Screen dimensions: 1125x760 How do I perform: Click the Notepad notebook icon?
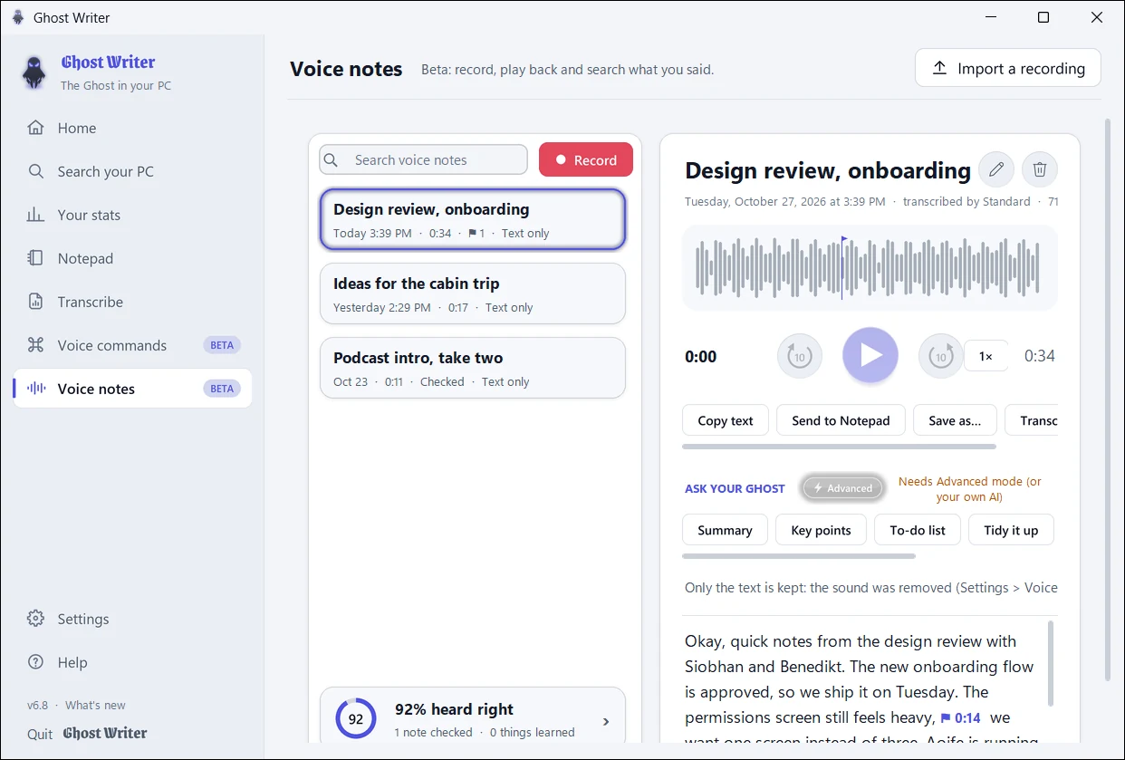click(35, 258)
